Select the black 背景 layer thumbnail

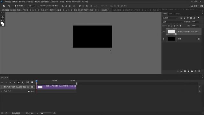point(171,39)
